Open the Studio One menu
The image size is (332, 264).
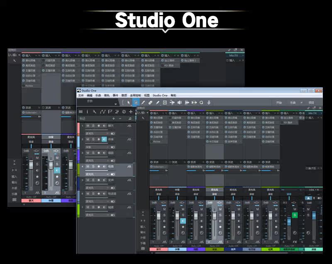[160, 95]
